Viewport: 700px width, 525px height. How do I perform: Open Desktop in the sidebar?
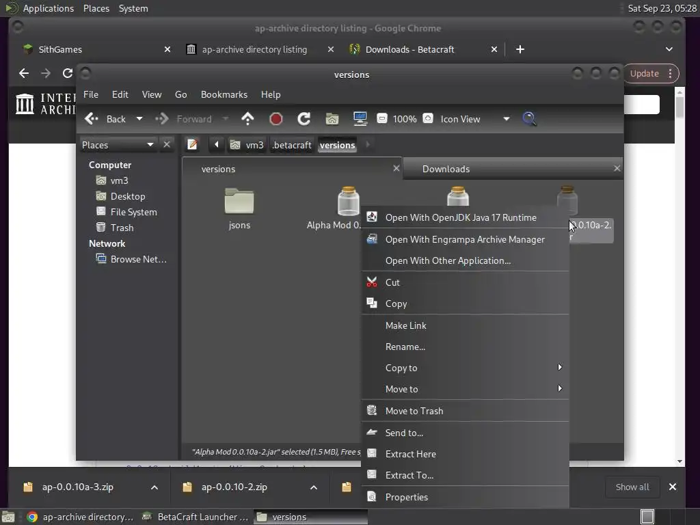(121, 196)
